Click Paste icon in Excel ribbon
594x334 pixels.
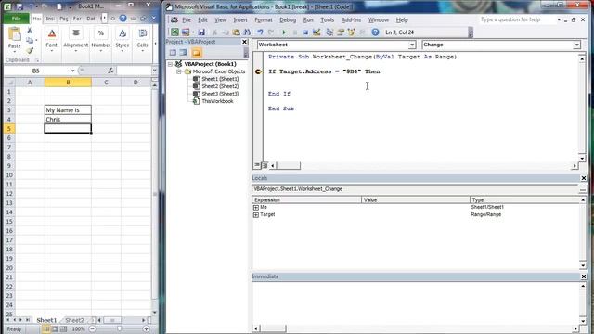(15, 35)
